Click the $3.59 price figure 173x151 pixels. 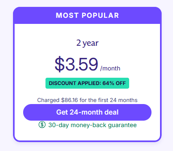tap(76, 64)
